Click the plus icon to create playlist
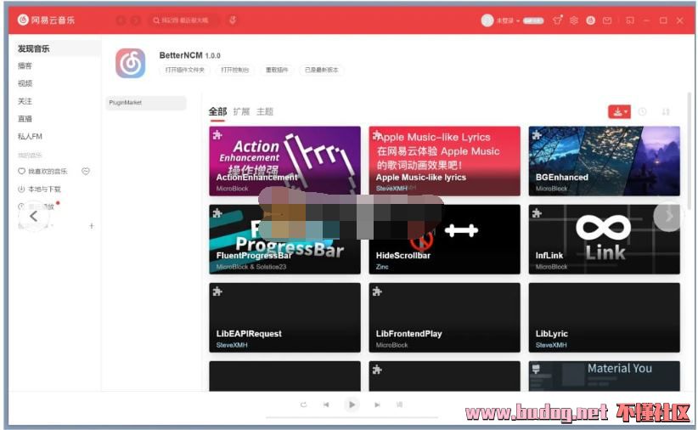Screen dimensions: 698x430 point(92,226)
